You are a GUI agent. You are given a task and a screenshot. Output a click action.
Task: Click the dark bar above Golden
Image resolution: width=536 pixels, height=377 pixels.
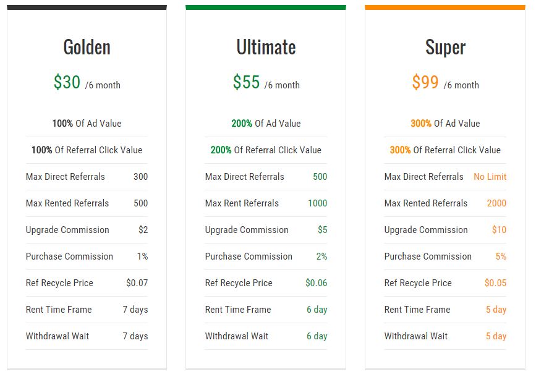(87, 7)
